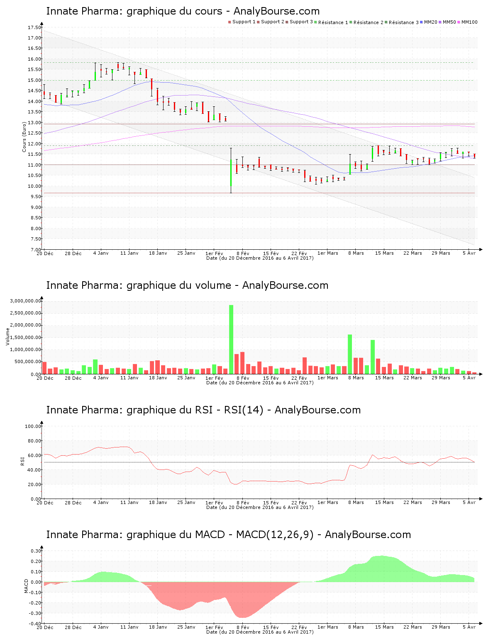Click the 3,000,000.00 volume axis value
Viewport: 498px width, 644px height.
26,301
